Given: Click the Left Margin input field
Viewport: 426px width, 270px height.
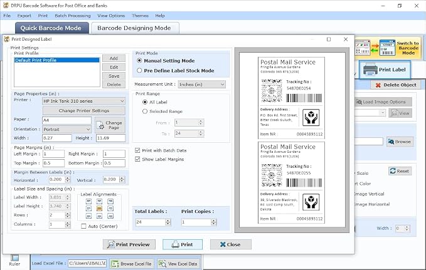Looking at the screenshot, I should pyautogui.click(x=53, y=154).
